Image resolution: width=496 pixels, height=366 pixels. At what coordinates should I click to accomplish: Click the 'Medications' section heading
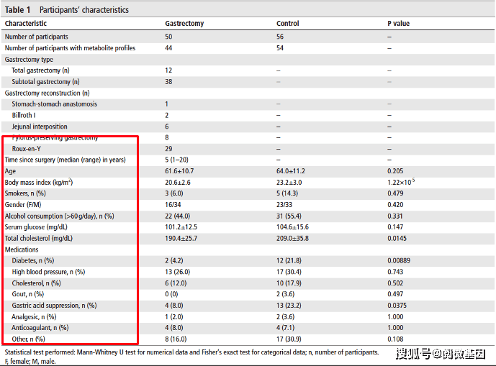click(x=22, y=250)
